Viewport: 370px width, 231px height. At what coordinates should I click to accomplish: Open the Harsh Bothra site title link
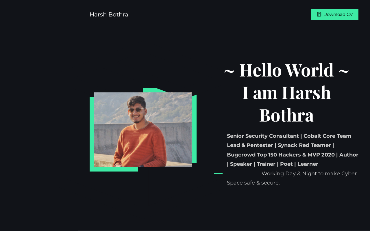tap(109, 14)
